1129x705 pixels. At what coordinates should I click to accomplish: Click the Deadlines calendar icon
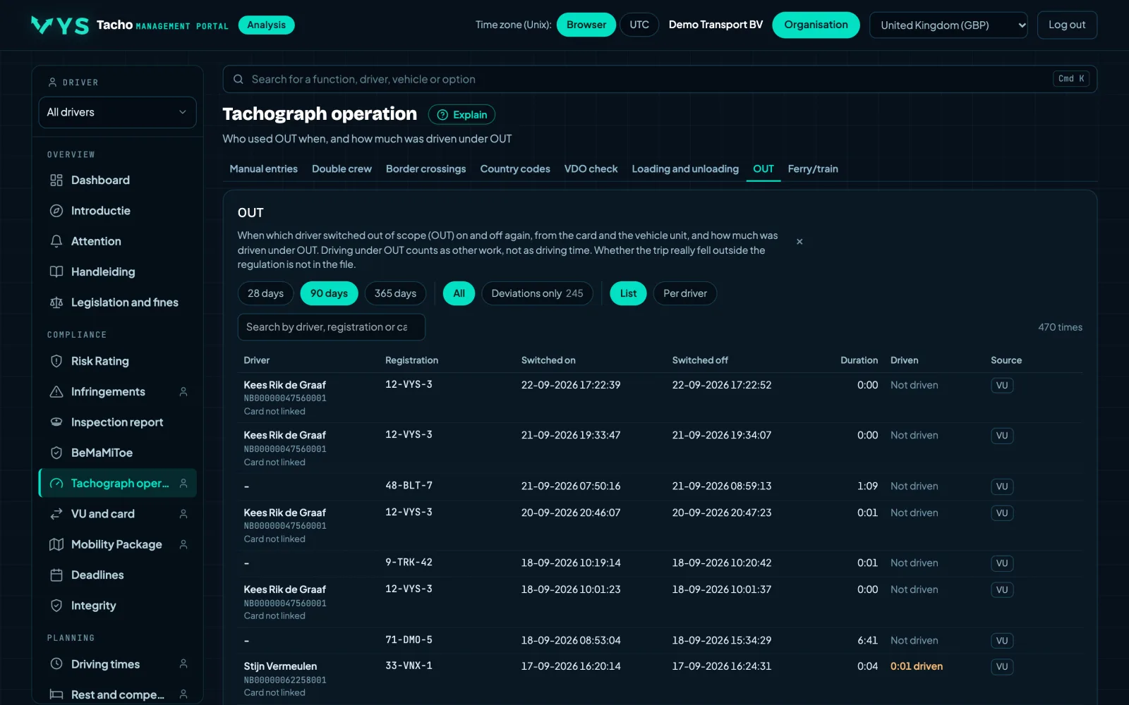pyautogui.click(x=56, y=575)
